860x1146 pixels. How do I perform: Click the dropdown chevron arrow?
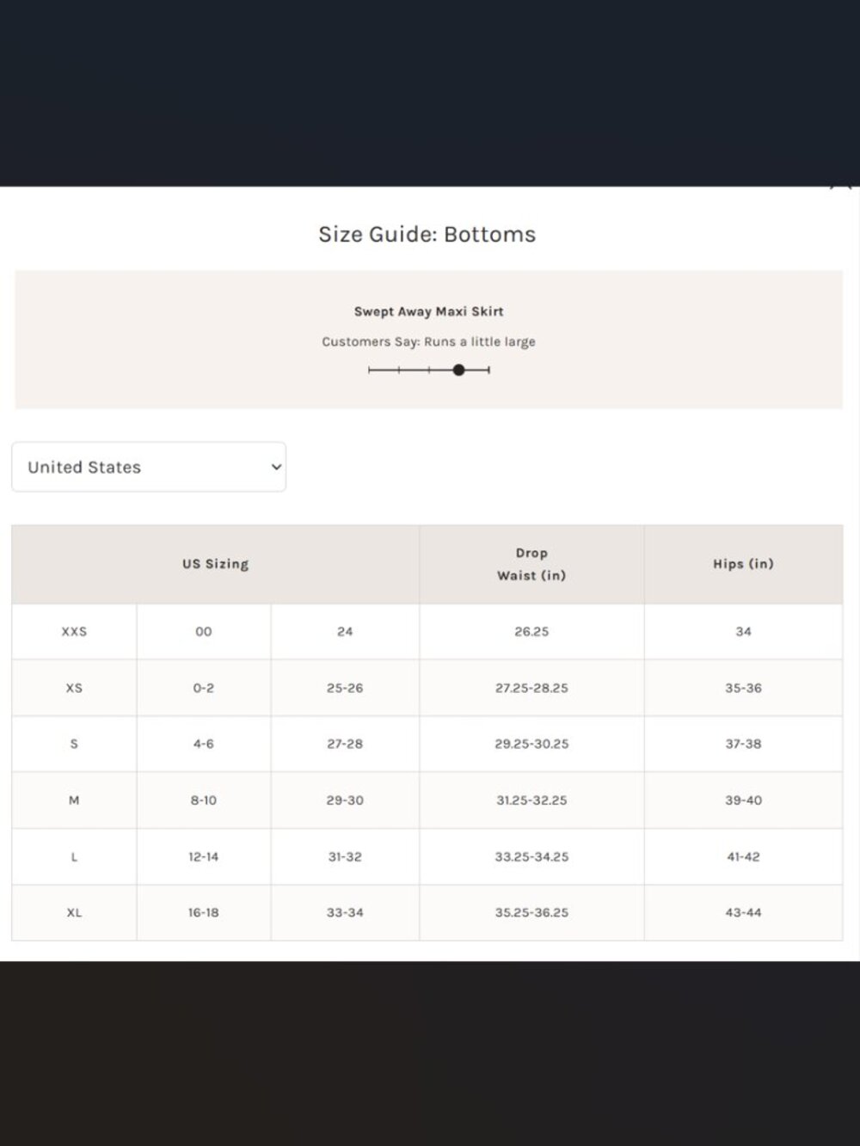click(276, 467)
